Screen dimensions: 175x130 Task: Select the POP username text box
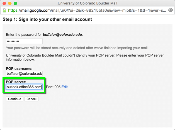click(x=24, y=74)
